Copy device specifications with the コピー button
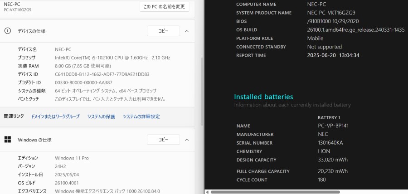The height and width of the screenshot is (194, 408). [163, 31]
